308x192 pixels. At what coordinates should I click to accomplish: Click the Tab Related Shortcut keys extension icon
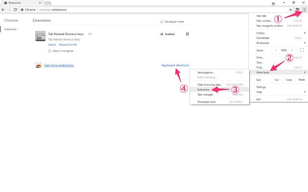coord(40,36)
